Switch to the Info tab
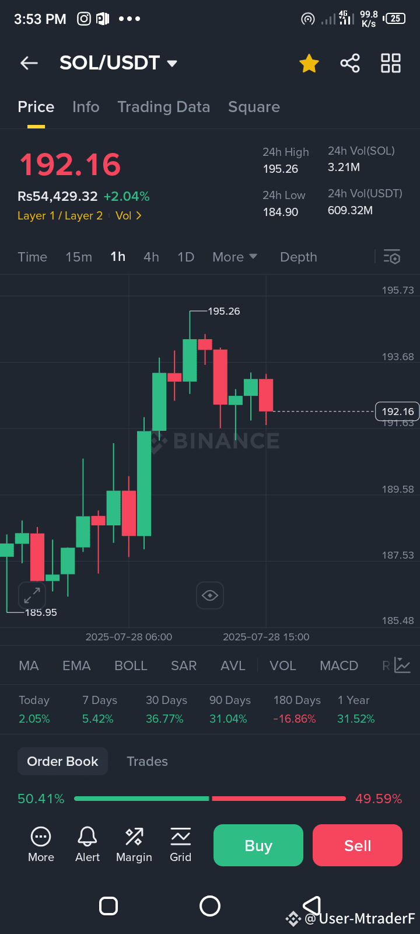 (86, 107)
